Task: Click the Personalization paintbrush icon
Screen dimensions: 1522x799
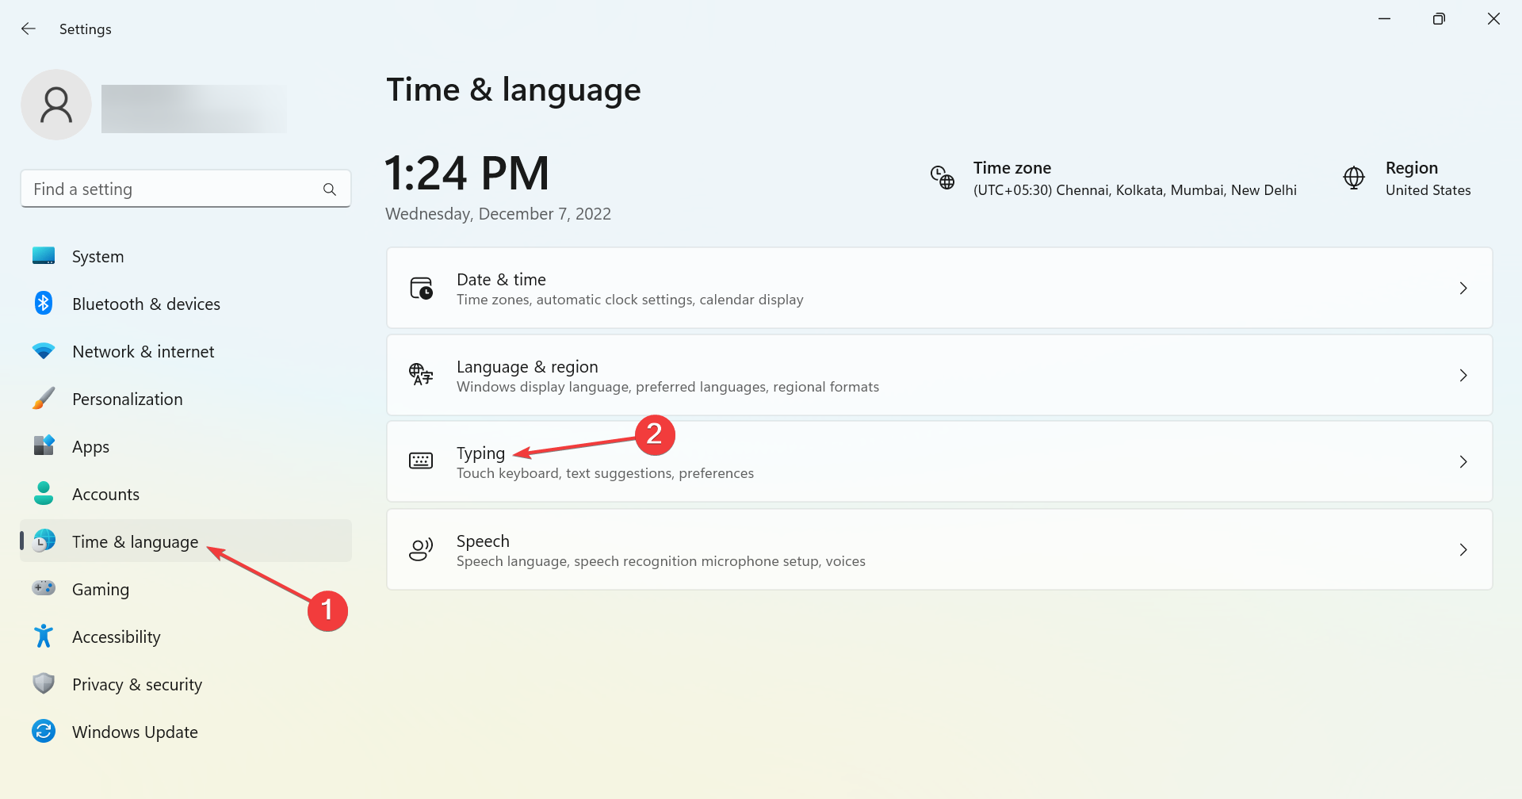Action: [x=44, y=398]
